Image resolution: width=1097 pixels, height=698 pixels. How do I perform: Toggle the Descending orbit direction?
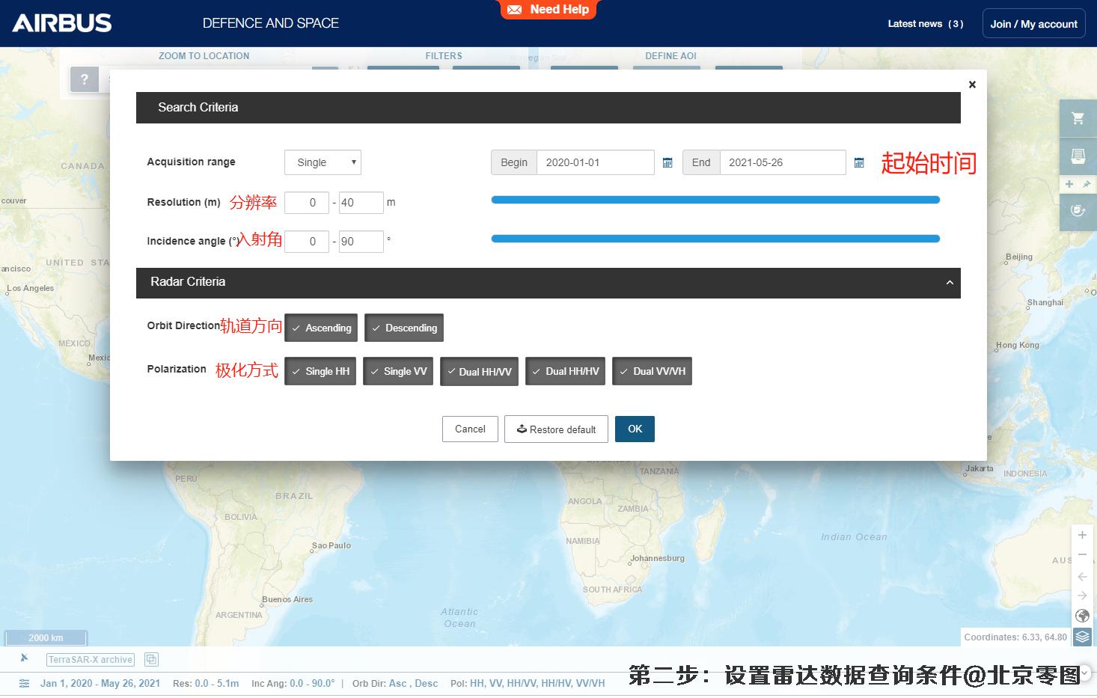(x=404, y=328)
